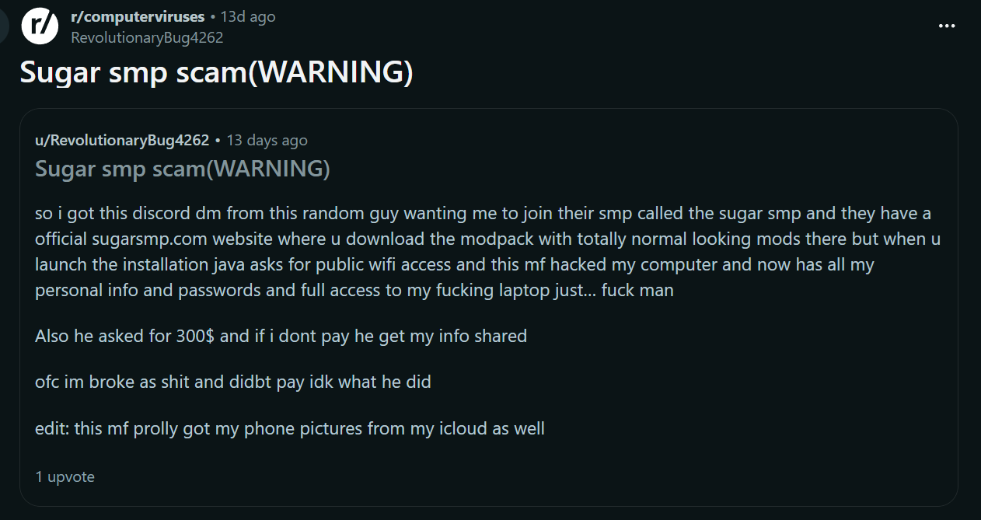Click the word 'icloud' in the edit line
The width and height of the screenshot is (981, 520).
click(x=463, y=428)
